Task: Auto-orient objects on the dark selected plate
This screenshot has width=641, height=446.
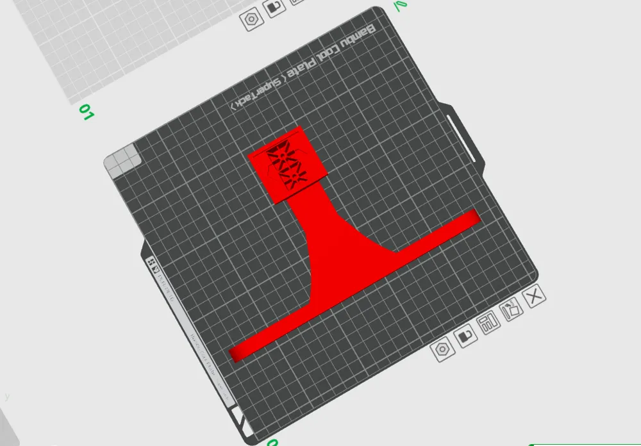Action: (x=510, y=309)
